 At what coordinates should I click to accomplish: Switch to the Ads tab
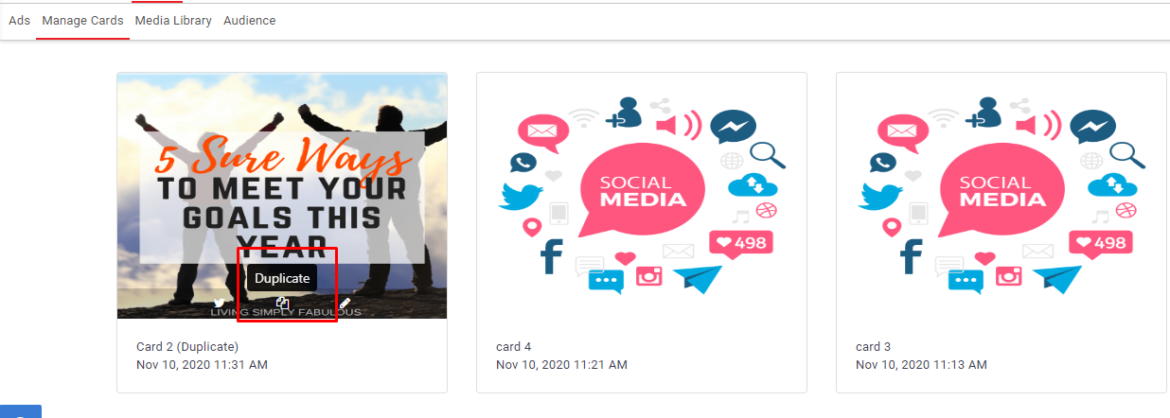pyautogui.click(x=19, y=21)
